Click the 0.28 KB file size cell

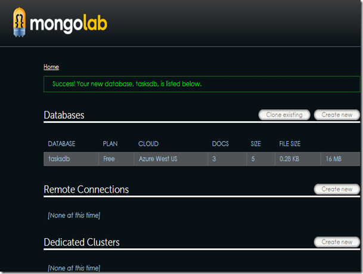[x=297, y=159]
